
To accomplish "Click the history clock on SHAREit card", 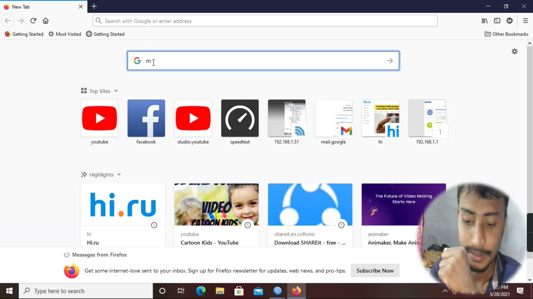I will 341,225.
